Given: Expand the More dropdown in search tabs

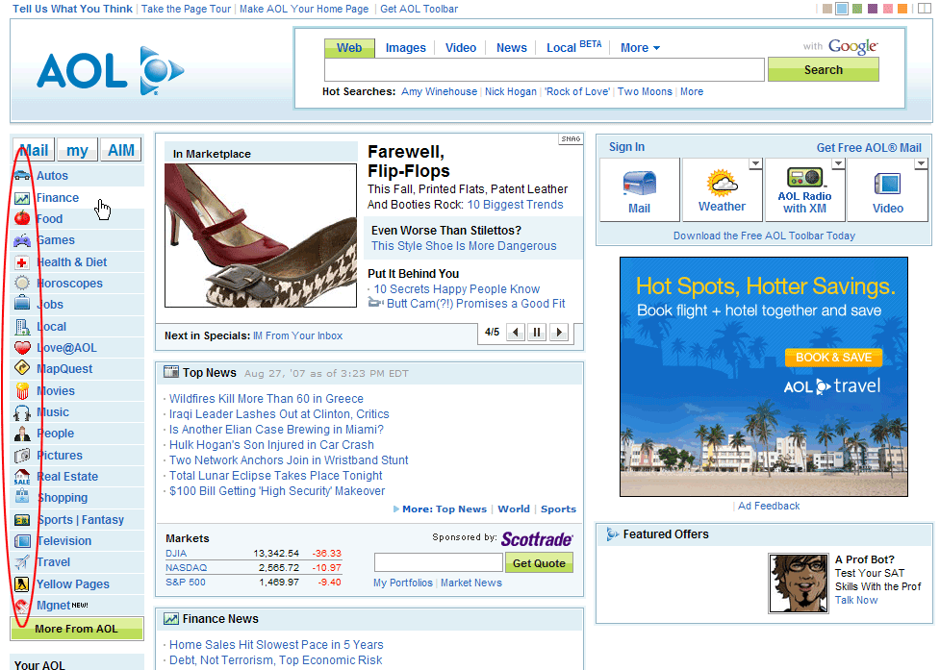Looking at the screenshot, I should [x=640, y=48].
